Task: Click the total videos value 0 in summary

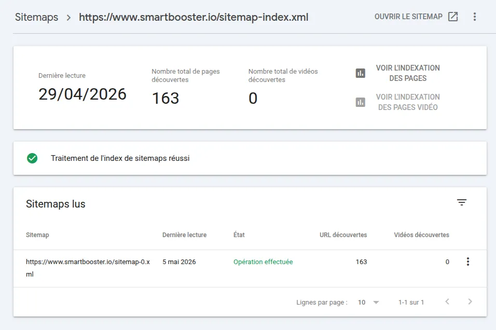Action: coord(253,98)
